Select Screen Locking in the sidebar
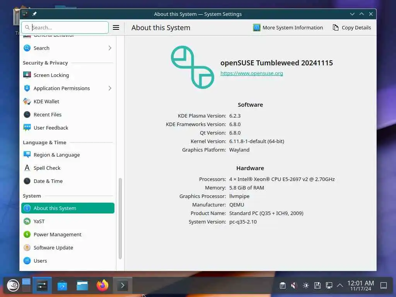The width and height of the screenshot is (396, 297). tap(68, 75)
